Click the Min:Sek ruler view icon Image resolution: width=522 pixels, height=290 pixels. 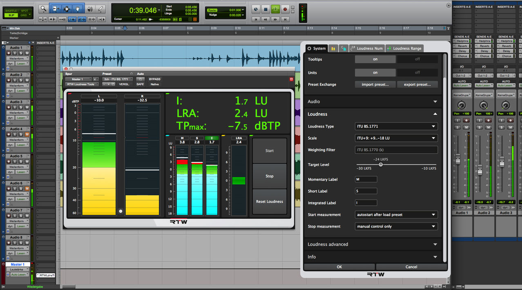tap(4, 28)
